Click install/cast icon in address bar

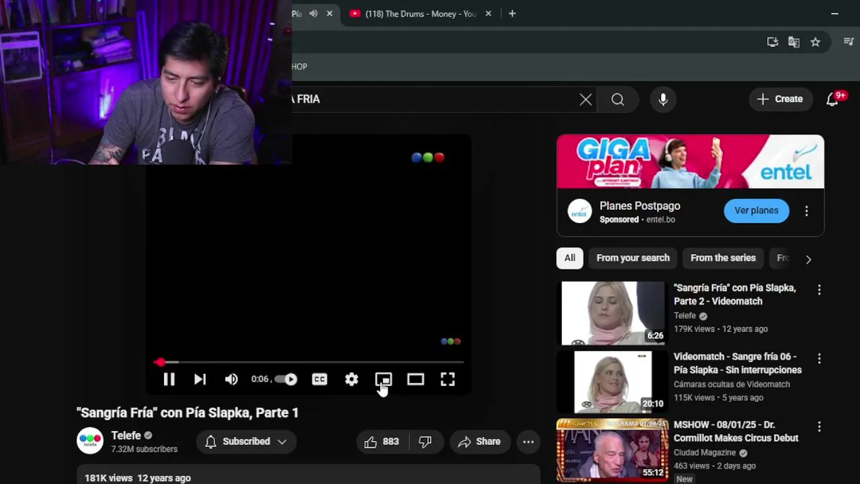click(x=772, y=42)
